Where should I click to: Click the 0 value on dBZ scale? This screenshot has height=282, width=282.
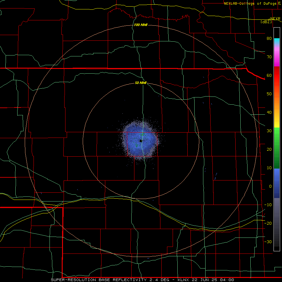(x=270, y=186)
